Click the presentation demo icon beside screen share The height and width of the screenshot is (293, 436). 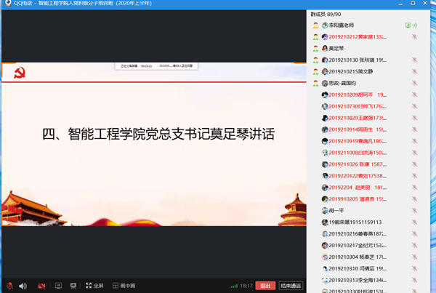[x=73, y=286]
